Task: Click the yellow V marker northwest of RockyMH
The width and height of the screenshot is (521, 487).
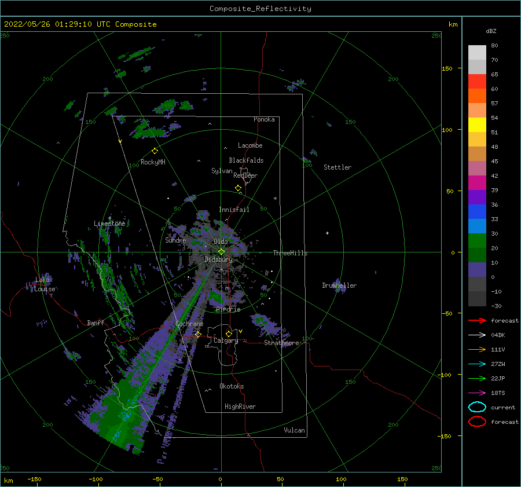Action: (x=120, y=142)
